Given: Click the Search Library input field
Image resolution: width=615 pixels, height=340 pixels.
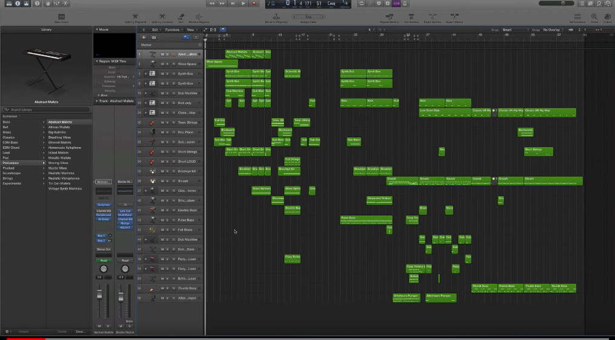Looking at the screenshot, I should (x=46, y=110).
